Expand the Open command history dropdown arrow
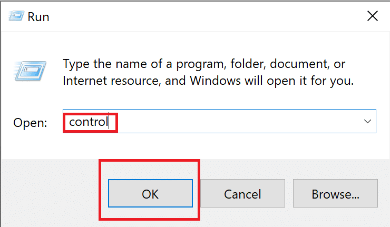This screenshot has width=390, height=227. [367, 122]
